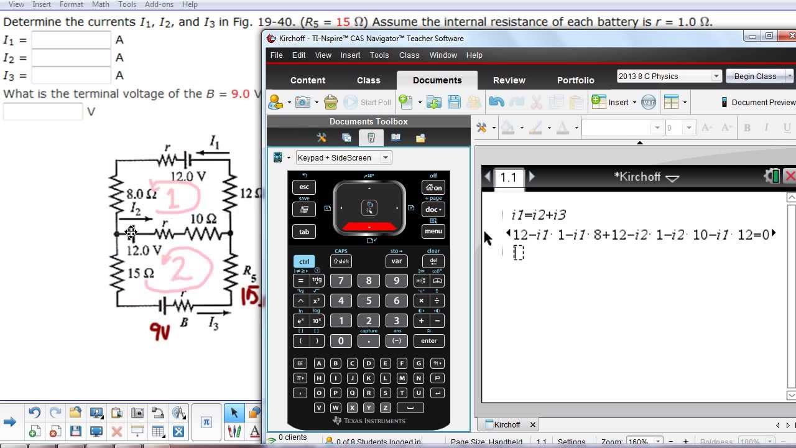Select the arrow pointer tool
The image size is (796, 448).
pyautogui.click(x=234, y=413)
